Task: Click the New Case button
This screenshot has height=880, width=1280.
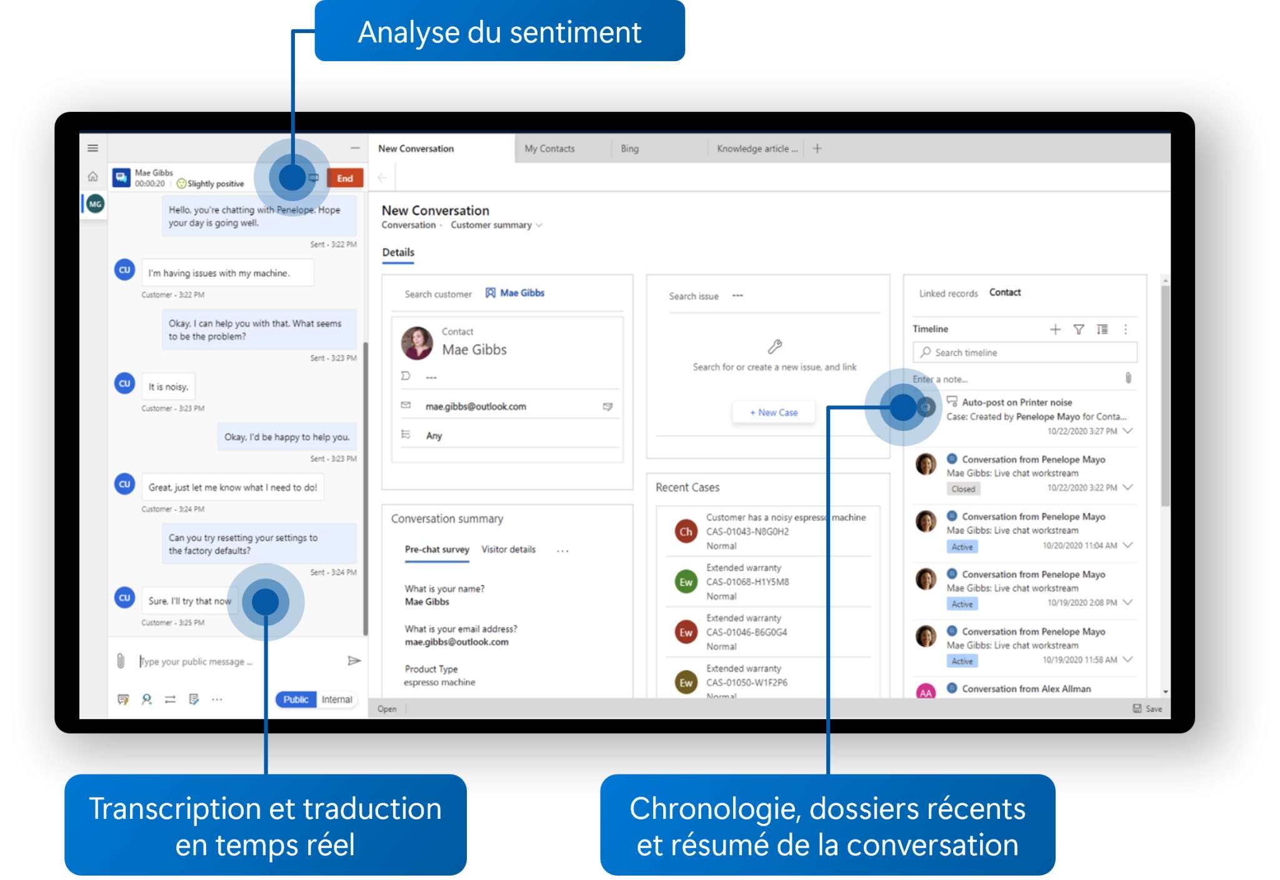Action: click(773, 412)
